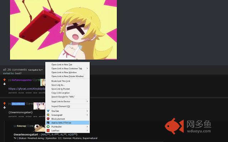Select Inspect Element
The width and height of the screenshot is (228, 142).
68,106
